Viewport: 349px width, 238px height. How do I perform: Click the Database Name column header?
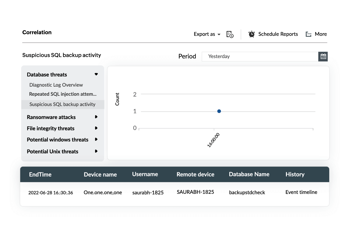[249, 174]
